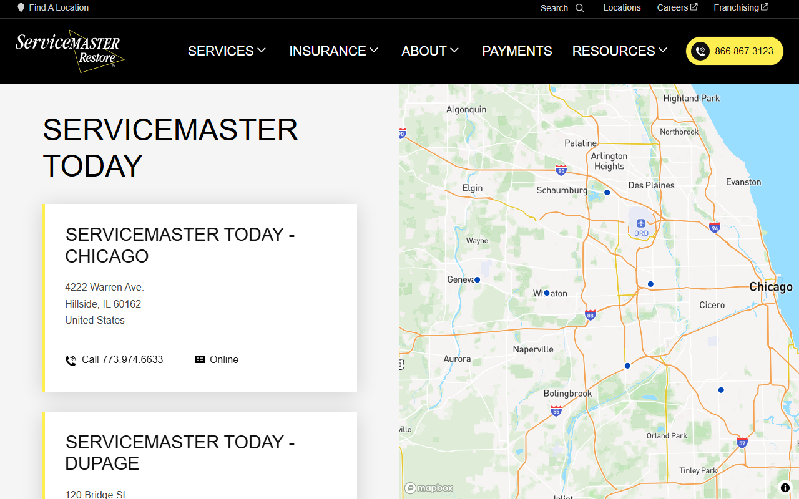Image resolution: width=799 pixels, height=499 pixels.
Task: Click the phone icon beside Call 773.974.6633
Action: [x=71, y=360]
